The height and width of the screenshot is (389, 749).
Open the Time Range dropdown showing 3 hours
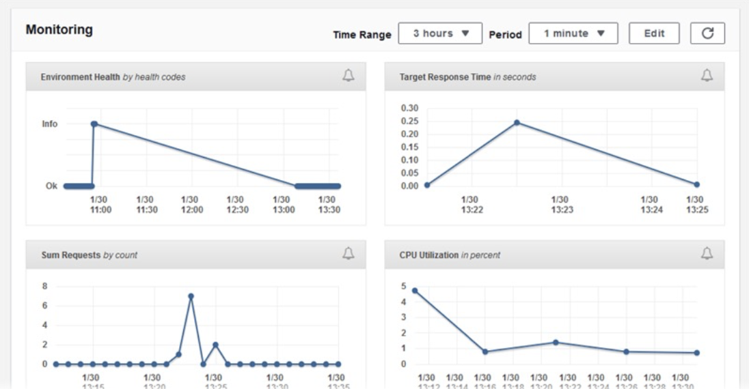(440, 33)
